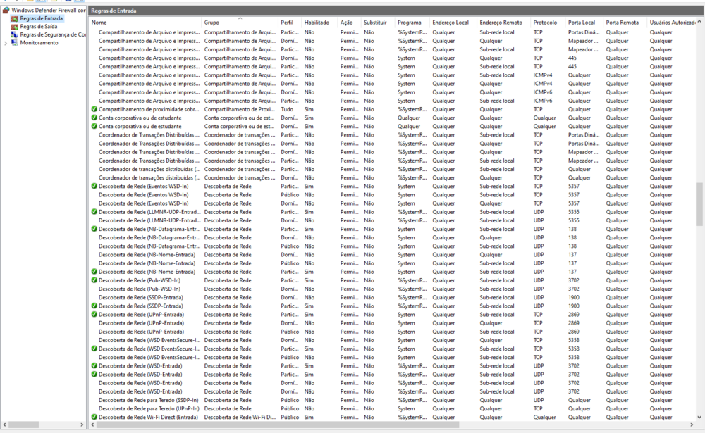705x433 pixels.
Task: Click the horizontal scrollbar under the rules list
Action: [x=282, y=425]
